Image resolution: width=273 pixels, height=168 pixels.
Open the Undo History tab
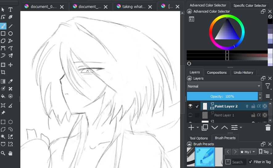point(243,72)
